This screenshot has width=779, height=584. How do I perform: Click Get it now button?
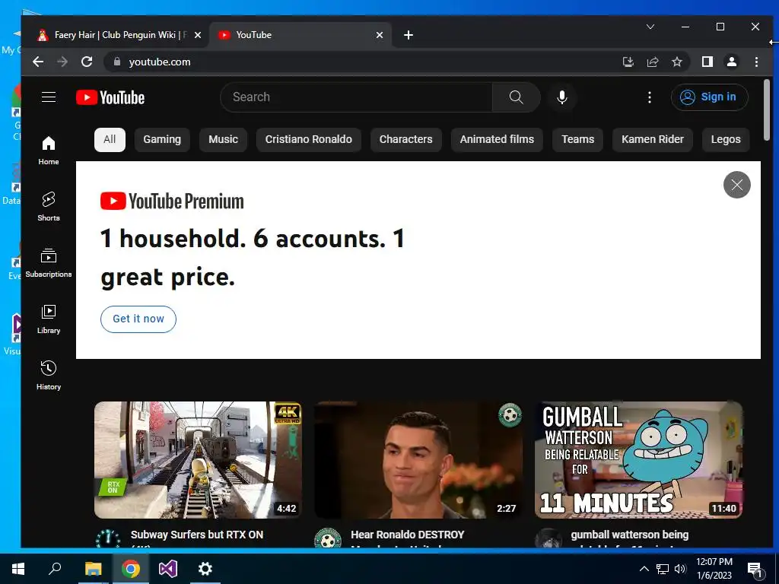tap(138, 319)
